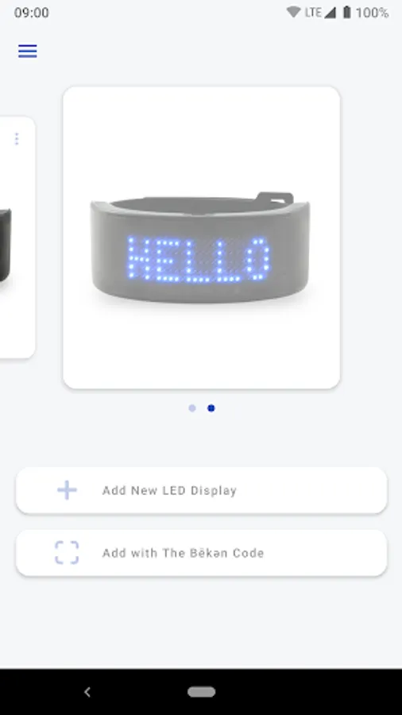
Task: Choose Add with The Bēkən Code
Action: coord(202,553)
